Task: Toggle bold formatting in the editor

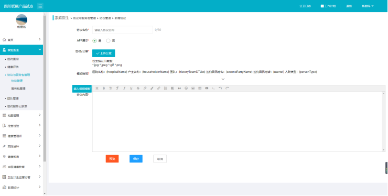Action: pos(104,89)
